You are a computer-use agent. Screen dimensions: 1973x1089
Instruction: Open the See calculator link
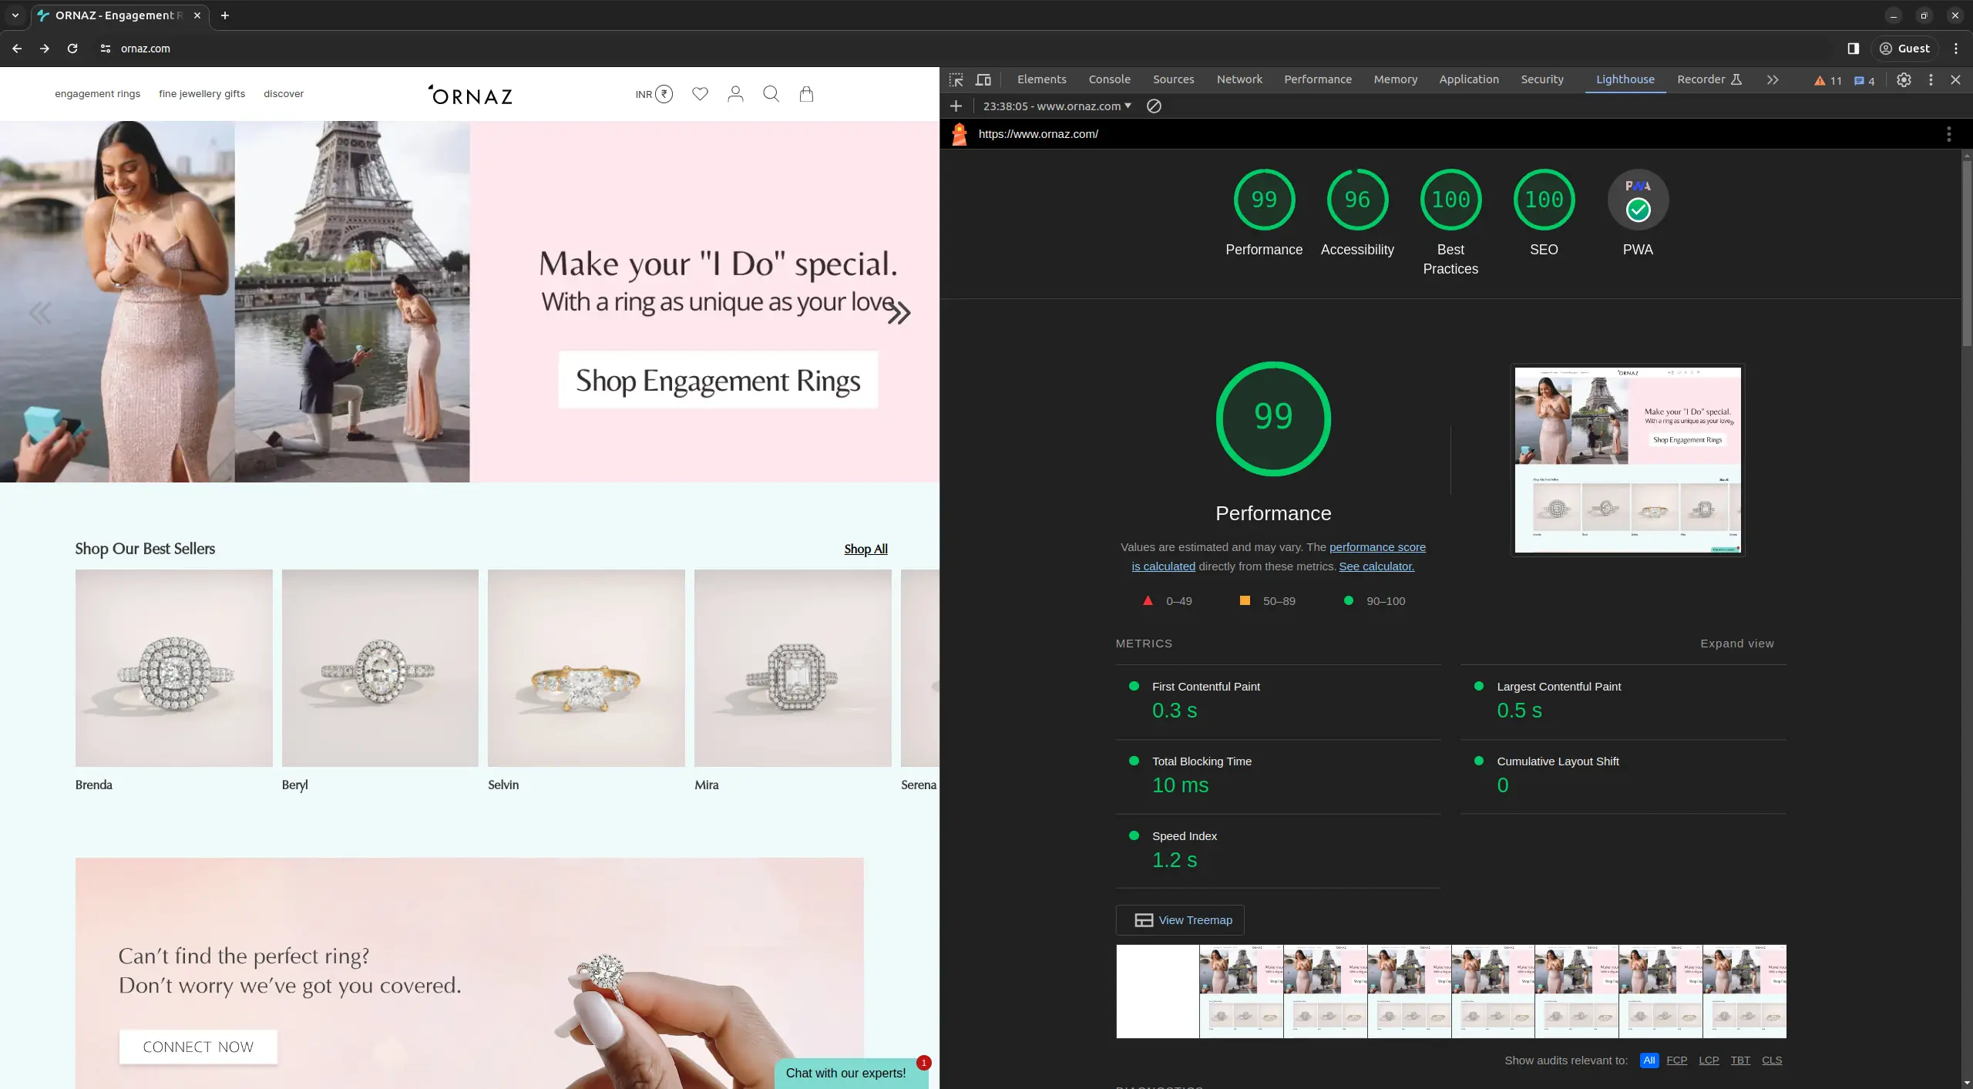tap(1376, 566)
